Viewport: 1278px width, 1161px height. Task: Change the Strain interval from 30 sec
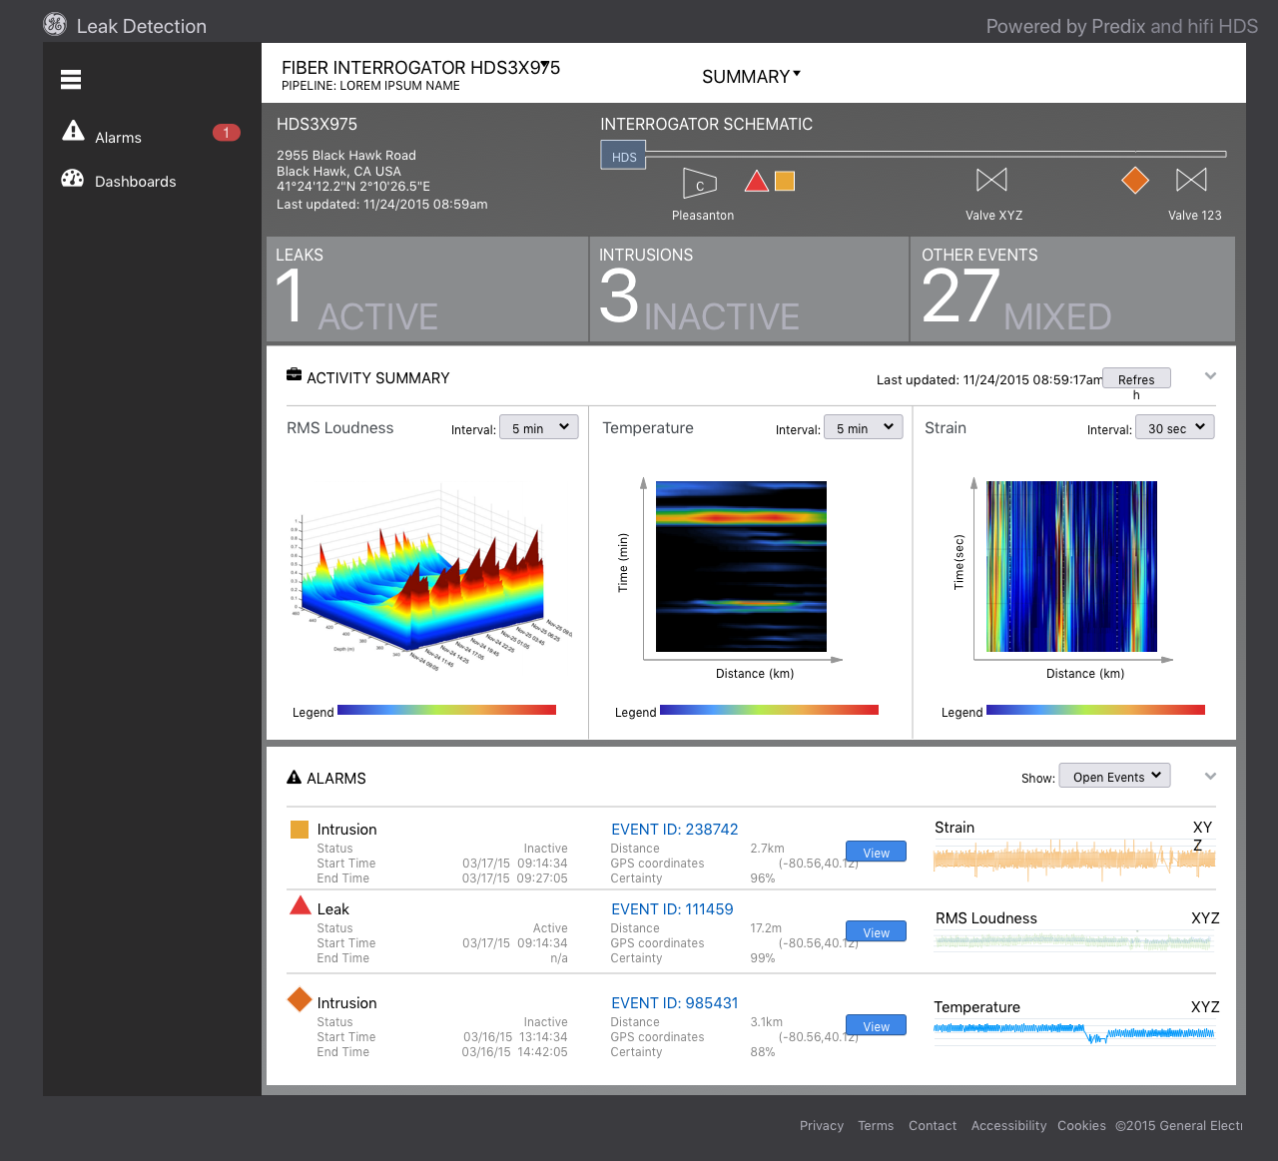1175,427
